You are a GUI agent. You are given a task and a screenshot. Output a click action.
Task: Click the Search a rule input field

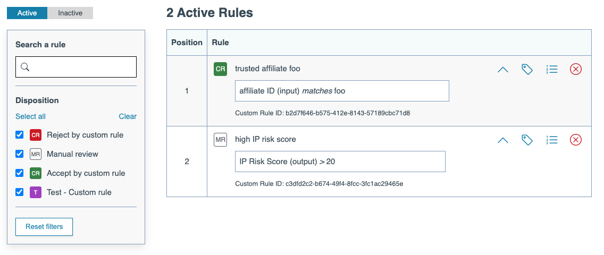click(82, 67)
